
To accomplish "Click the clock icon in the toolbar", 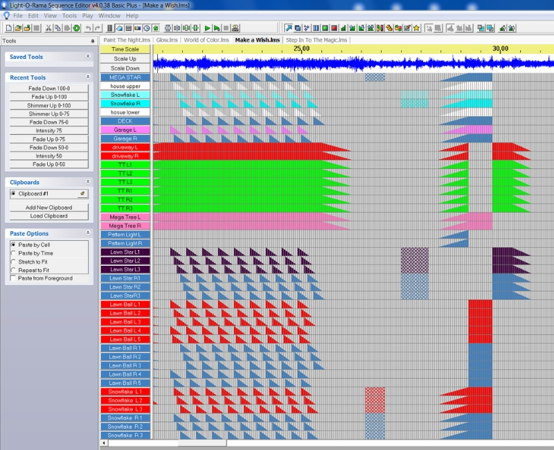I will [147, 28].
